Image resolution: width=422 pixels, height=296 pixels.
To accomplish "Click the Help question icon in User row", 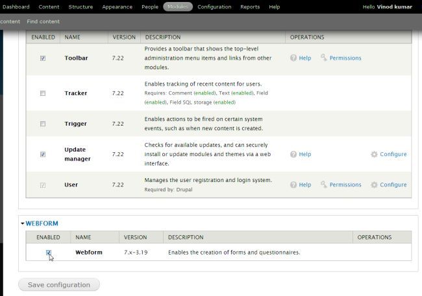I will 293,185.
